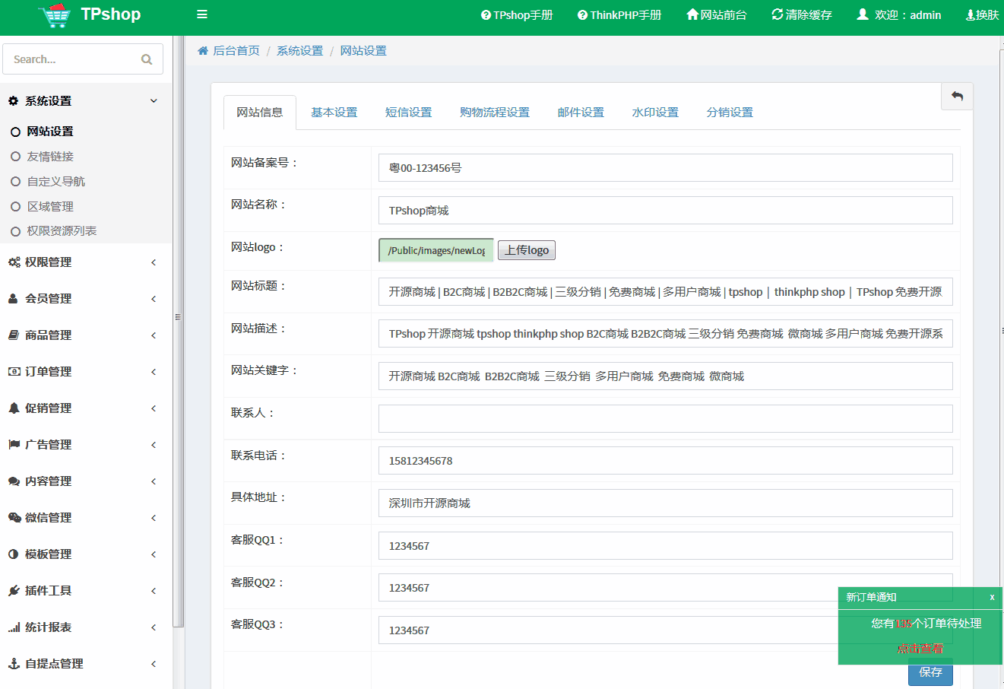This screenshot has width=1004, height=689.
Task: Switch to the 短信设置 tab
Action: point(408,113)
